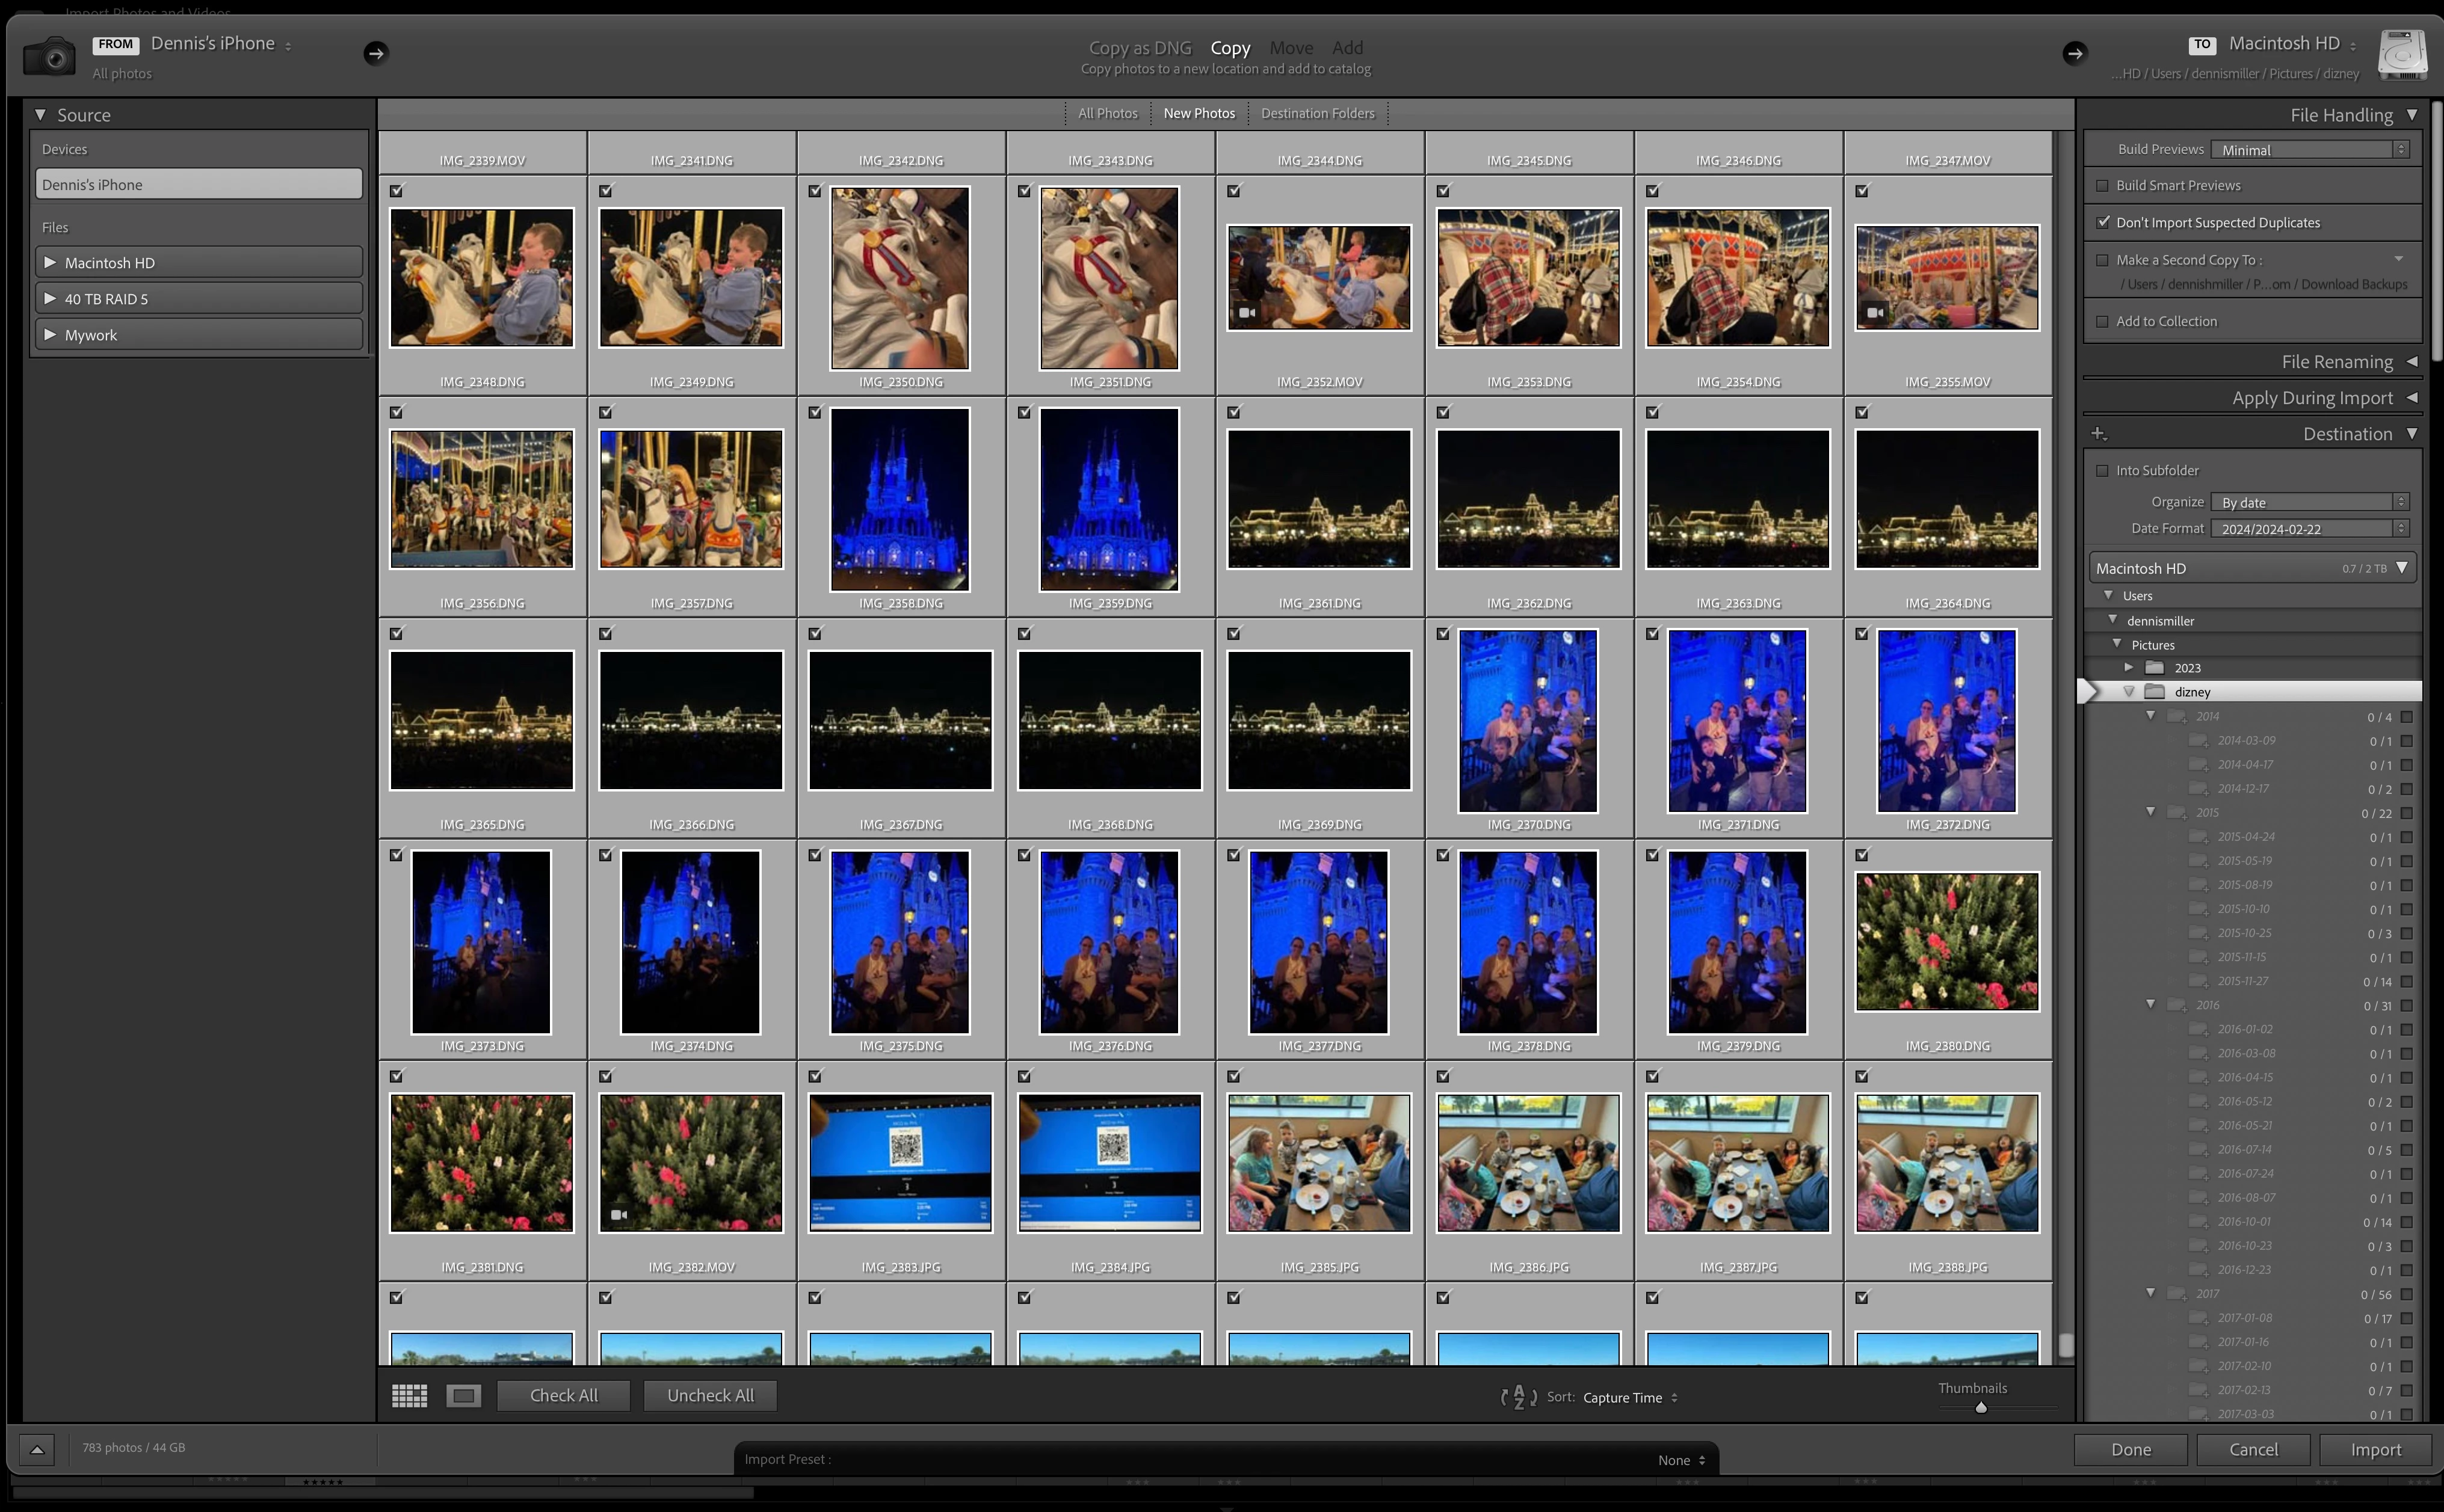Screen dimensions: 2444x1512
Task: Uncheck Don't Import Suspected Duplicates
Action: pos(2102,222)
